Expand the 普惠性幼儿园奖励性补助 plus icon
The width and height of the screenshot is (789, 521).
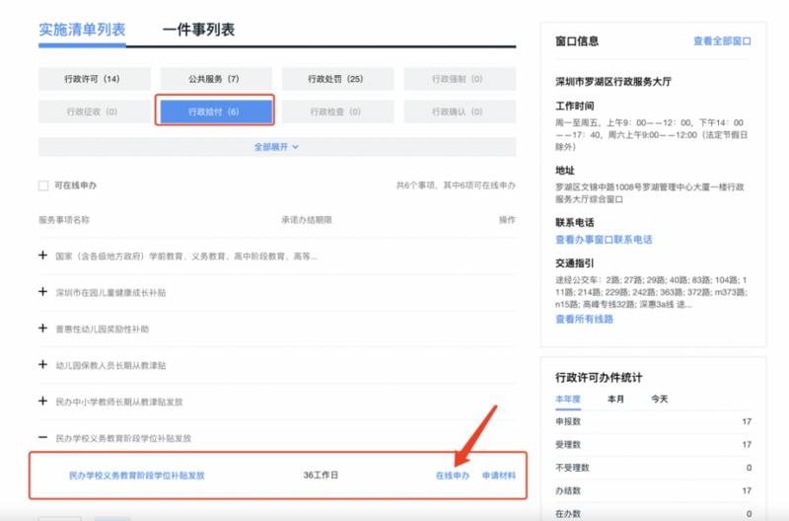(x=42, y=329)
